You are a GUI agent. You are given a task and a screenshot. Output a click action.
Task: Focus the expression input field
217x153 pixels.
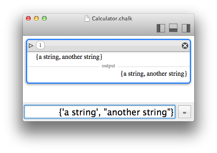100,112
